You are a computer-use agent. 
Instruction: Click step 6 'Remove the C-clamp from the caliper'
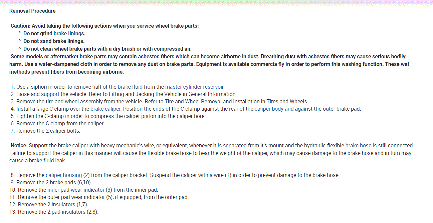coord(60,123)
